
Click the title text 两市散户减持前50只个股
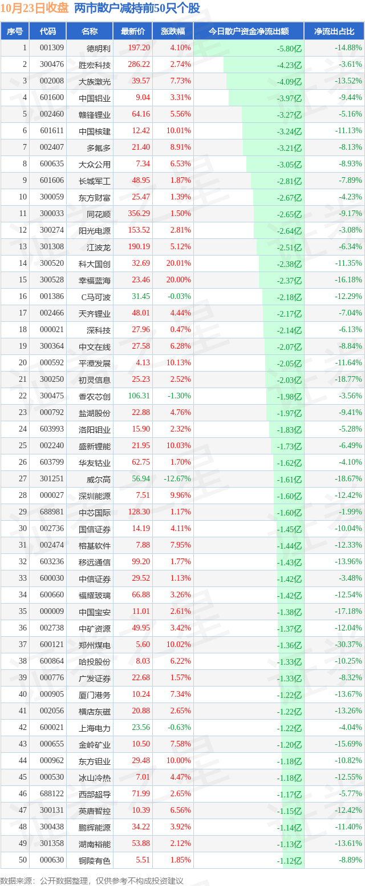[137, 8]
